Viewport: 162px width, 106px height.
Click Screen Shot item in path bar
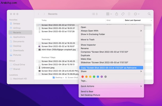click(x=72, y=77)
